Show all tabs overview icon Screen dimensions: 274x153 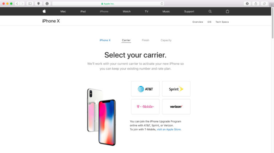tap(264, 4)
